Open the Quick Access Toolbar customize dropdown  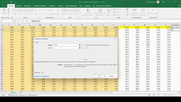click(x=16, y=2)
